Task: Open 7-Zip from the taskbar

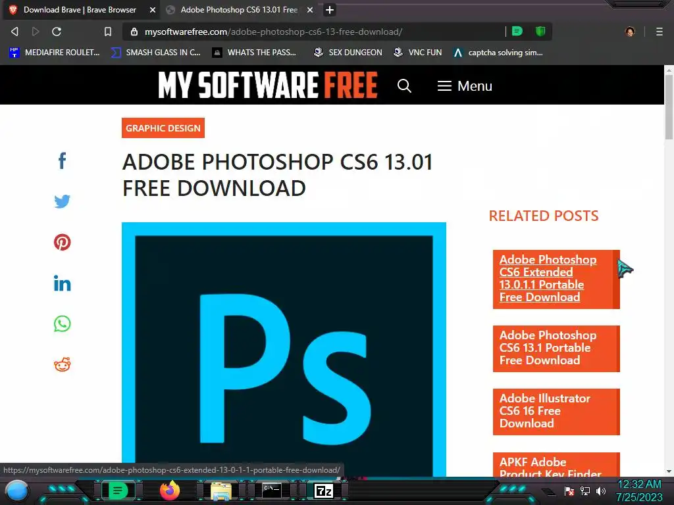Action: click(x=324, y=491)
